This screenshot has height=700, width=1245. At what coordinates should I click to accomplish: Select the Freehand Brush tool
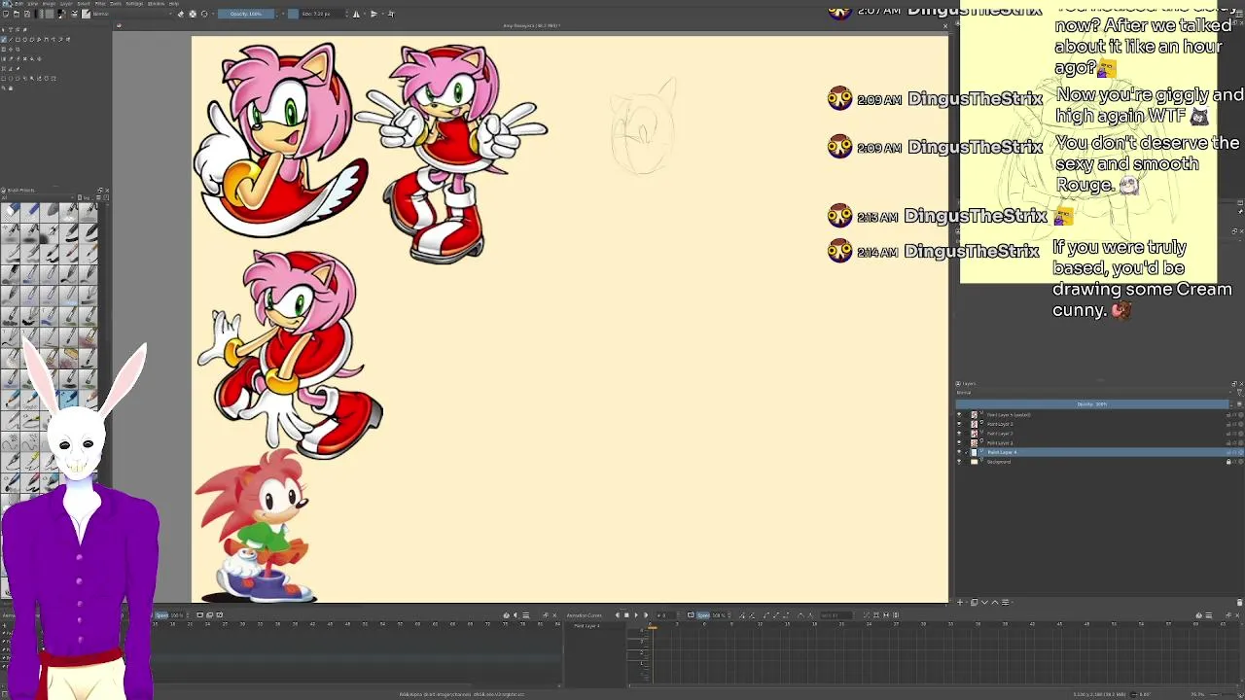coord(4,40)
